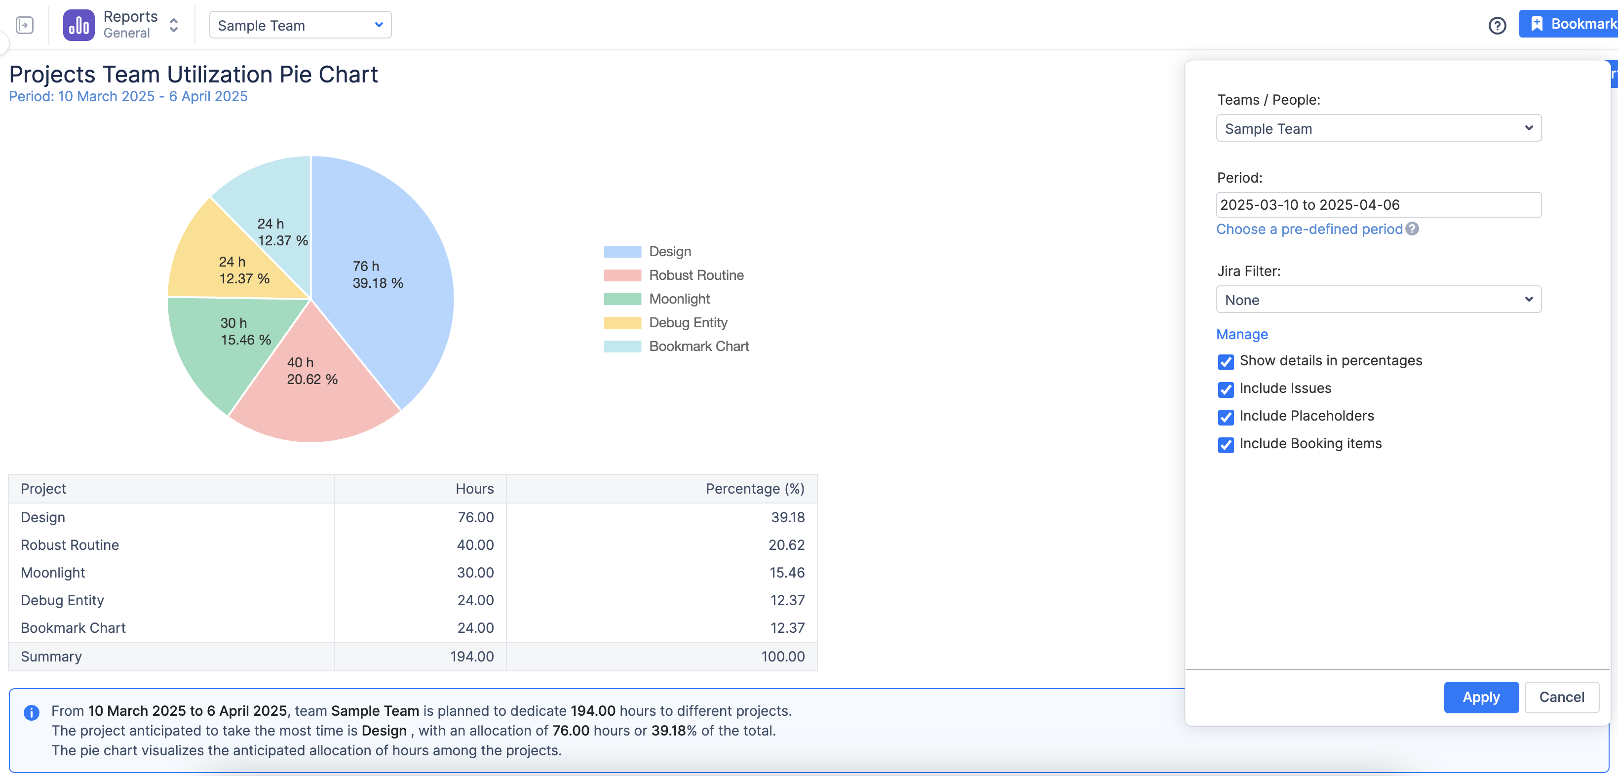Screen dimensions: 1618x776
Task: Uncheck Show details in percentages
Action: tap(1226, 362)
